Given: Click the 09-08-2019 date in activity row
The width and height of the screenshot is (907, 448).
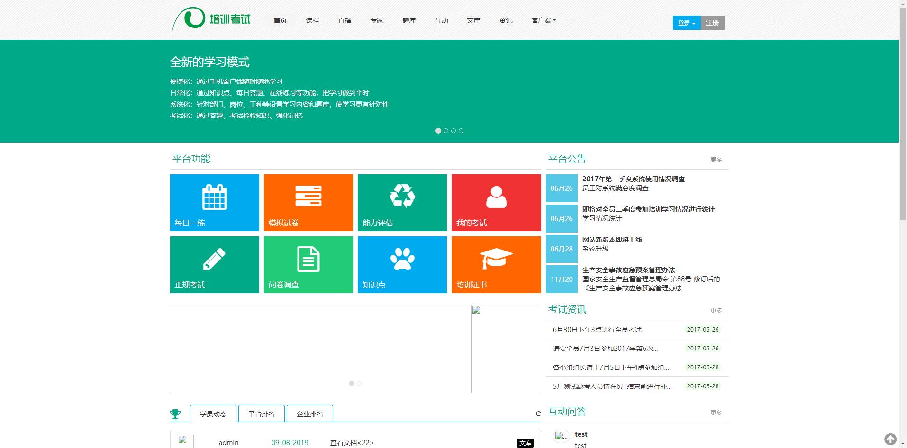Looking at the screenshot, I should click(290, 443).
